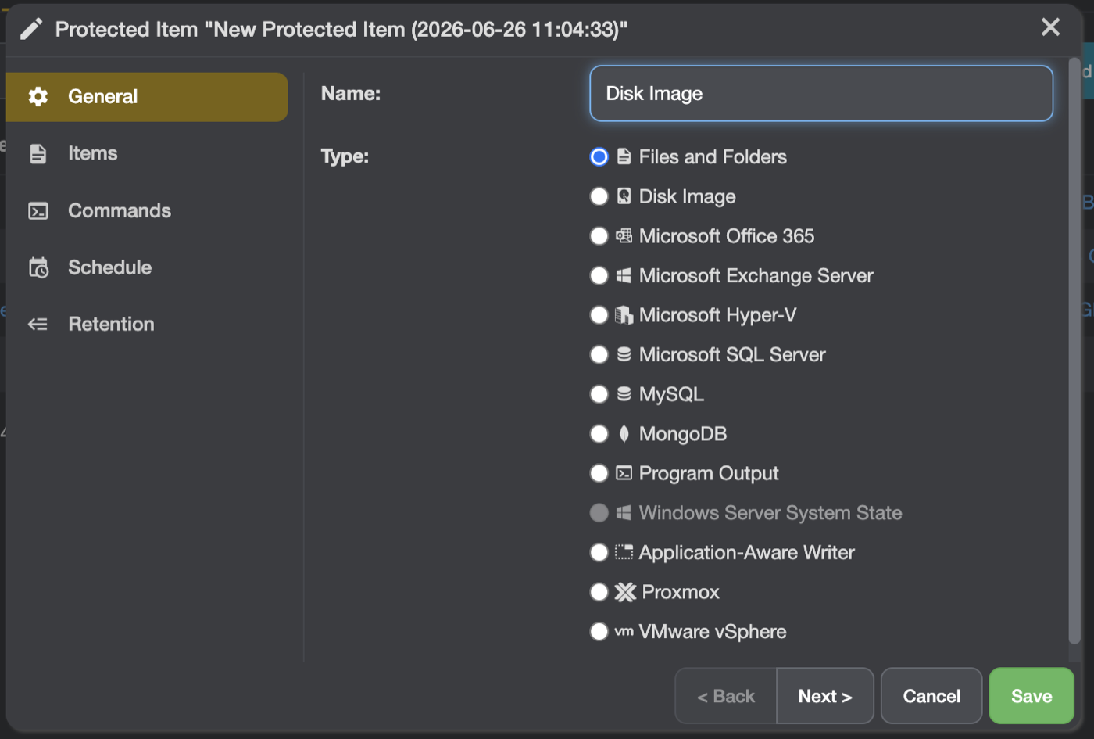Click the Hyper-V server icon
1094x739 pixels.
pos(624,315)
